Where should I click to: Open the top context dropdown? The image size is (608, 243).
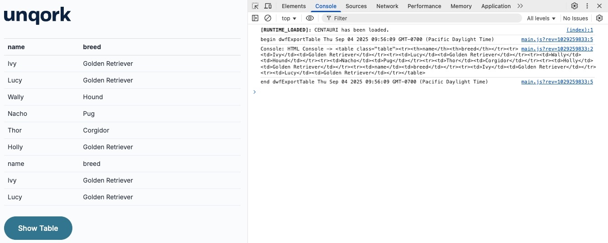pyautogui.click(x=289, y=18)
